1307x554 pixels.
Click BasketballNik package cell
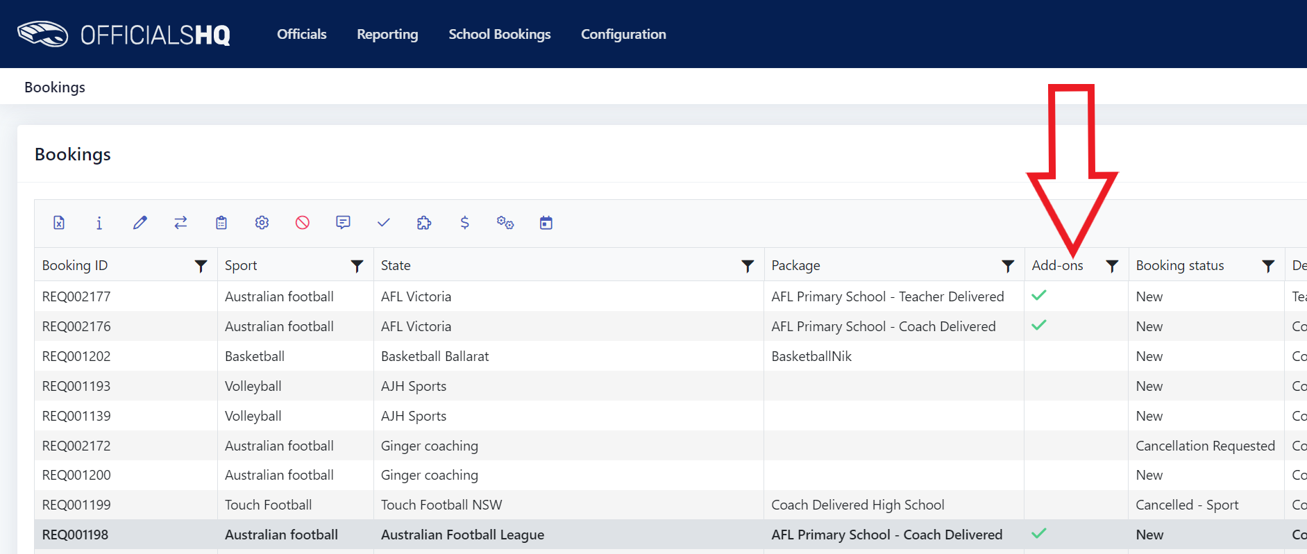point(811,356)
